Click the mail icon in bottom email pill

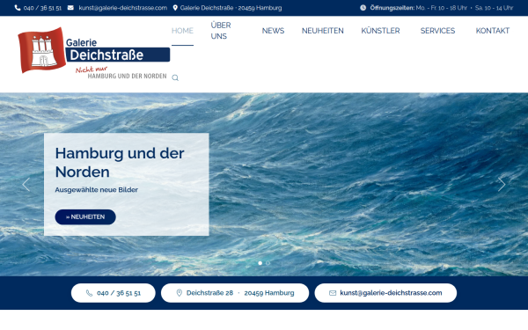coord(333,293)
